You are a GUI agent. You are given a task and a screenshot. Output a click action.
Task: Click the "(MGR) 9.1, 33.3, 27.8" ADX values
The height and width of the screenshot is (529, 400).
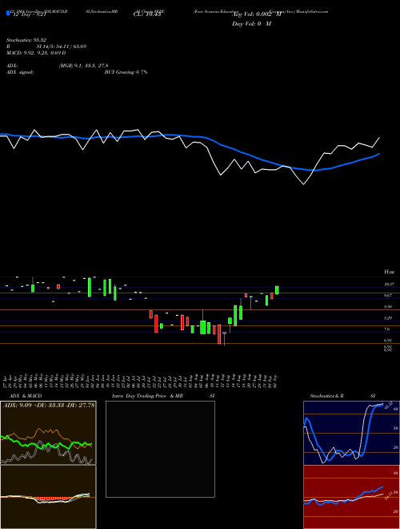click(83, 66)
